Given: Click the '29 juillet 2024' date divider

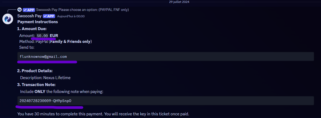Looking at the screenshot, I should [179, 2].
